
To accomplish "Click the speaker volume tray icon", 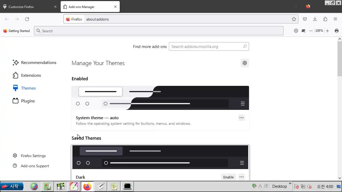I will pos(310,186).
